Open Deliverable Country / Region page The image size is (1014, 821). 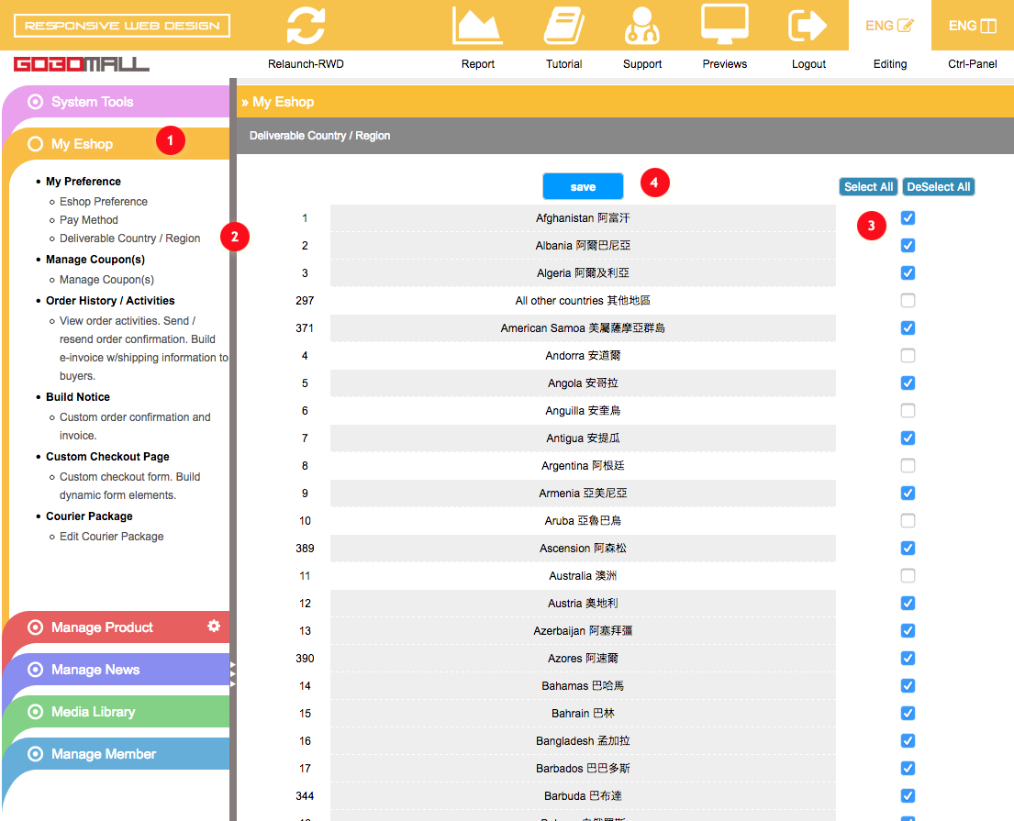(130, 238)
